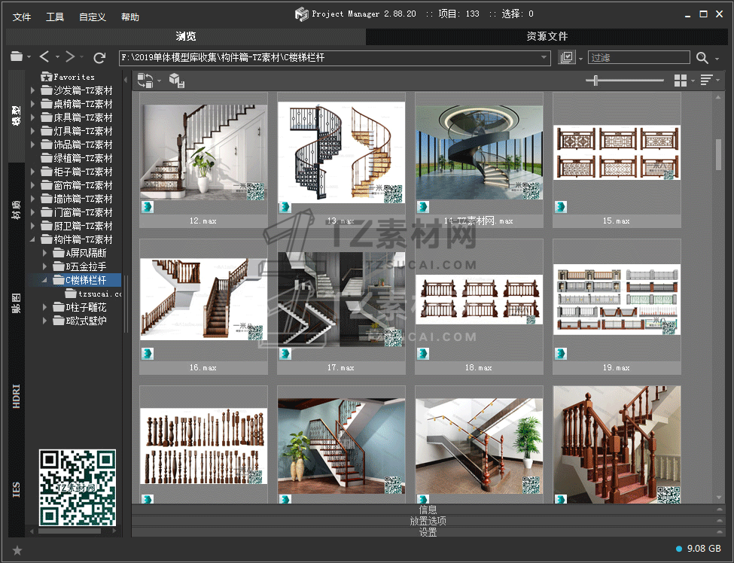Go back with the left arrow icon

pos(44,57)
